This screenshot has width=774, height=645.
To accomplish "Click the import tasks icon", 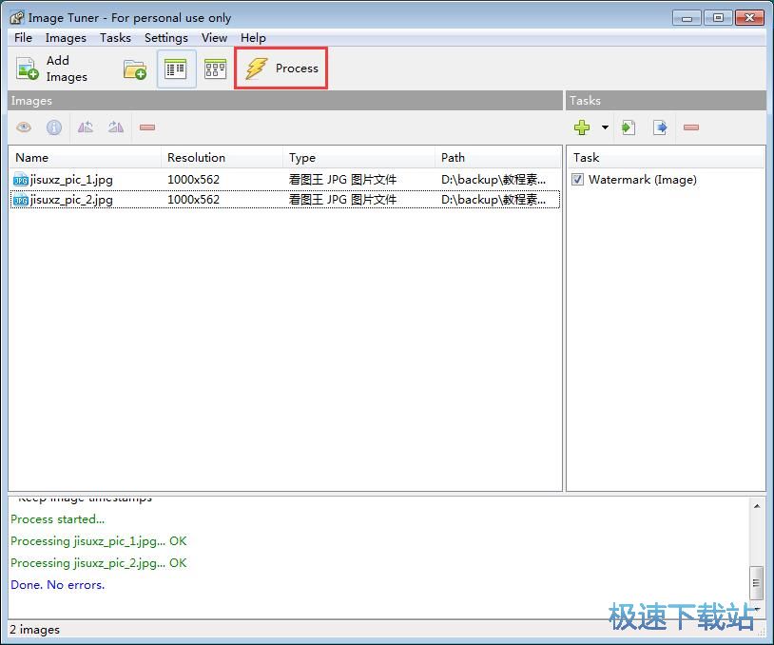I will coord(628,127).
